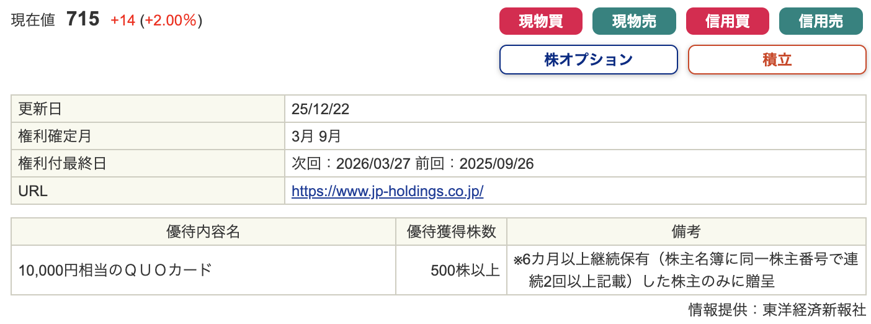This screenshot has width=871, height=324.
Task: Click the +14 (+2.00%) price change
Action: pos(156,20)
